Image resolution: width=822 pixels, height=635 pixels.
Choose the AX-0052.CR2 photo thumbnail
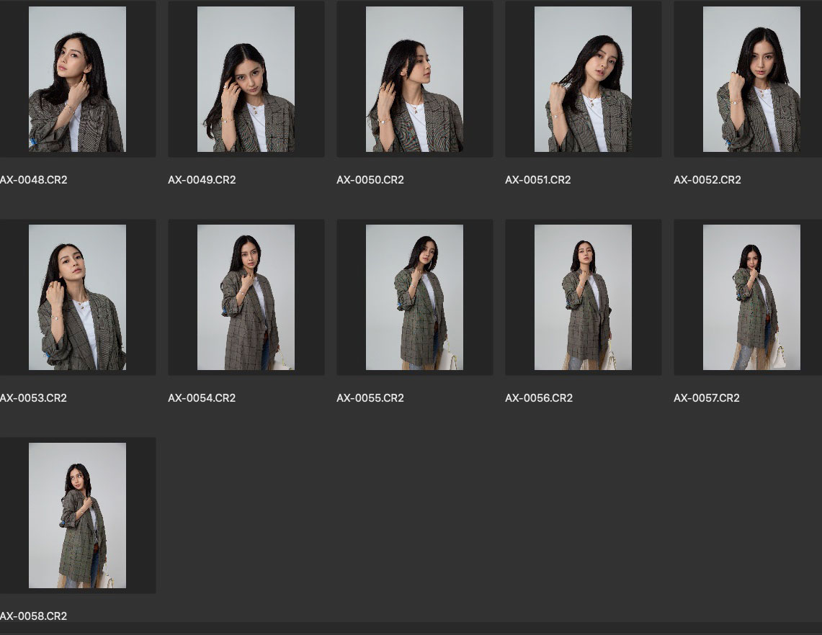pyautogui.click(x=751, y=79)
